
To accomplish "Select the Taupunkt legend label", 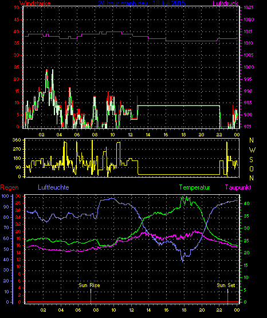I will (x=238, y=187).
